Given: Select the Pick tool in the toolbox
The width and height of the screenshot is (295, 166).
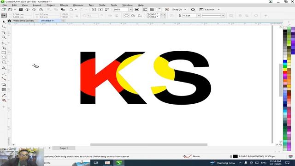Looking at the screenshot, I should (4, 22).
